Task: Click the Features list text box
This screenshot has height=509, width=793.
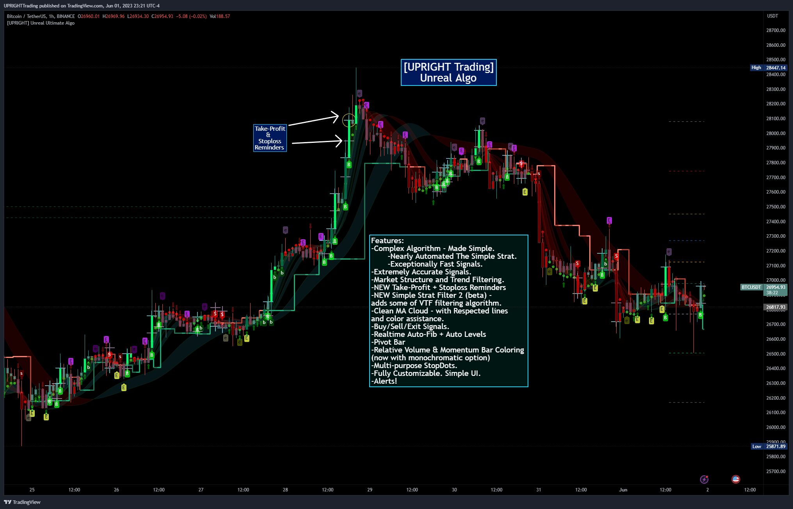Action: (448, 311)
